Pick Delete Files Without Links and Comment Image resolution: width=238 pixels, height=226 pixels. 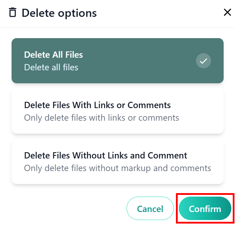pos(117,162)
